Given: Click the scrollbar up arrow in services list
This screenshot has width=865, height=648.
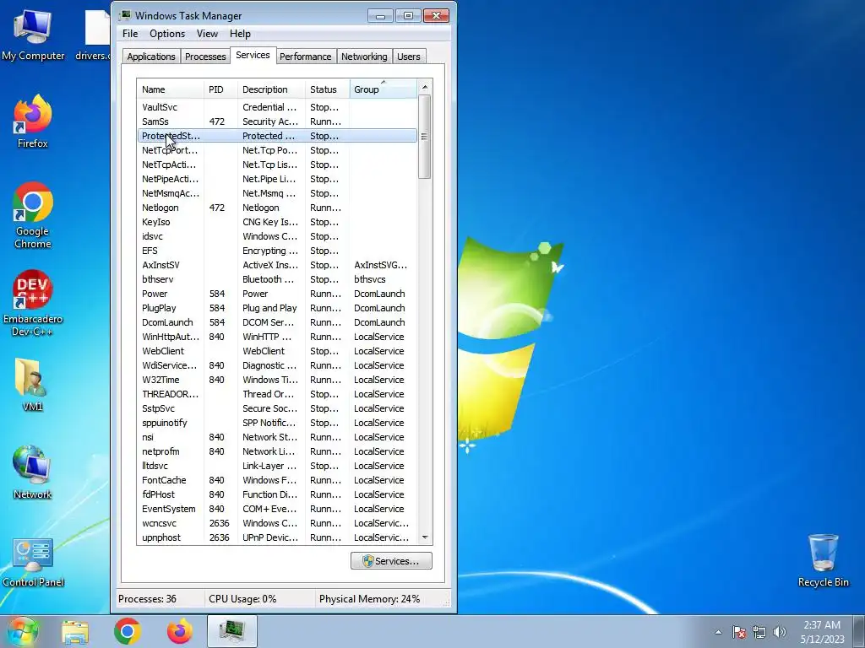Looking at the screenshot, I should point(425,87).
